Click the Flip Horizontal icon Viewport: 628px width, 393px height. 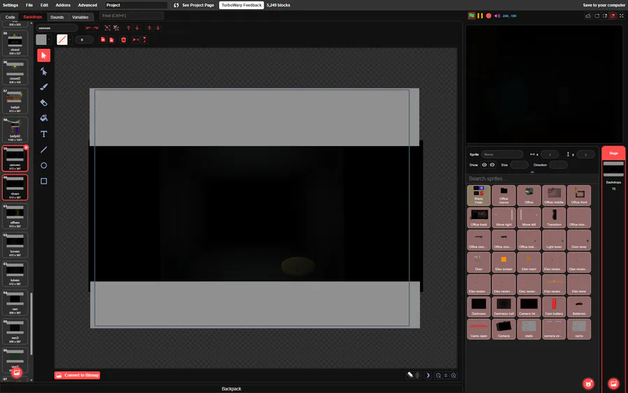click(x=136, y=40)
